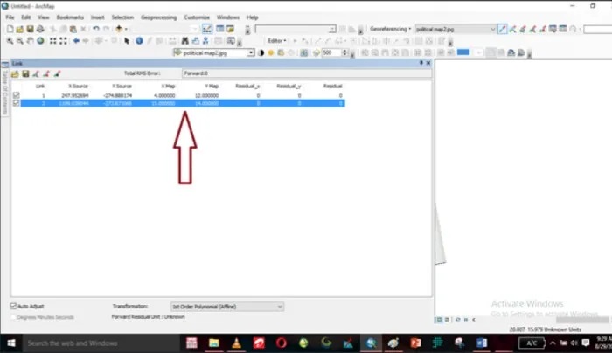The image size is (612, 353).
Task: Select the Add Control Points tool
Action: tap(503, 29)
